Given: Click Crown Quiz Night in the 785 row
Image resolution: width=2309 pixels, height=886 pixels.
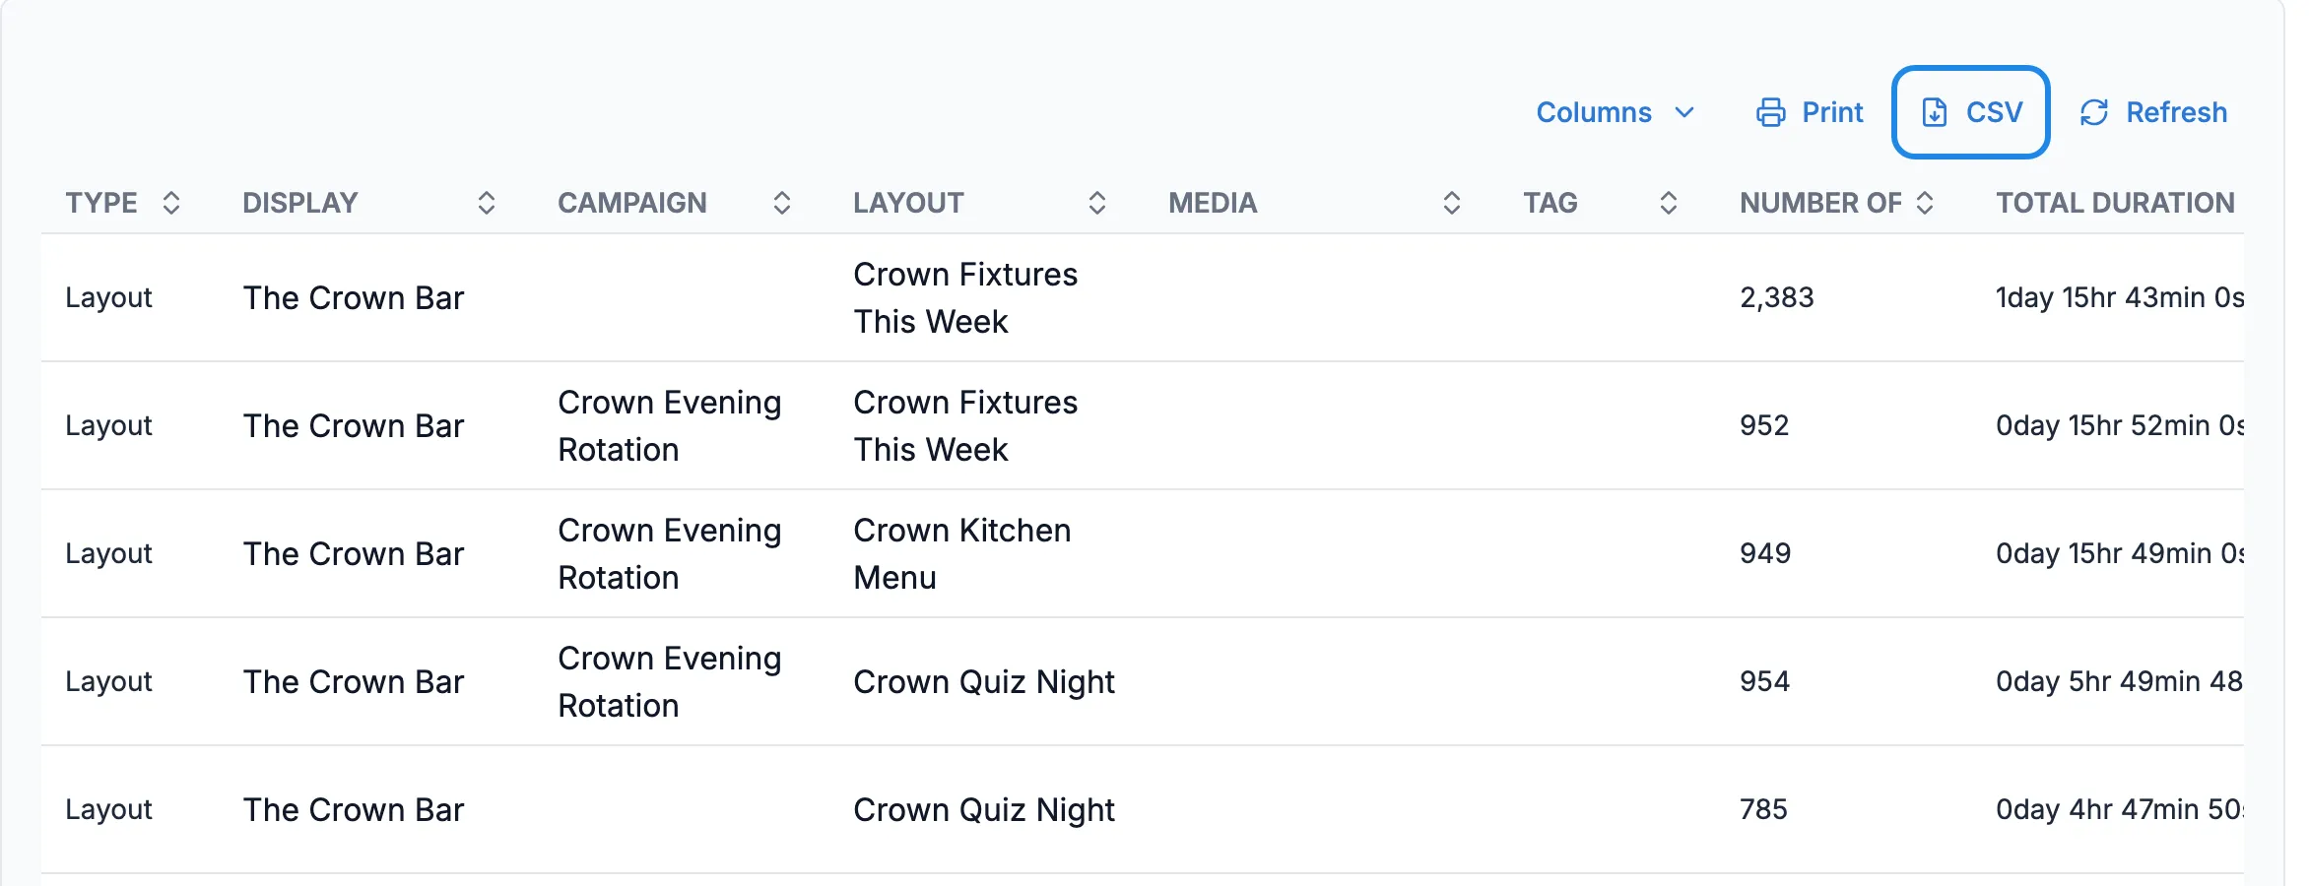Looking at the screenshot, I should coord(984,809).
